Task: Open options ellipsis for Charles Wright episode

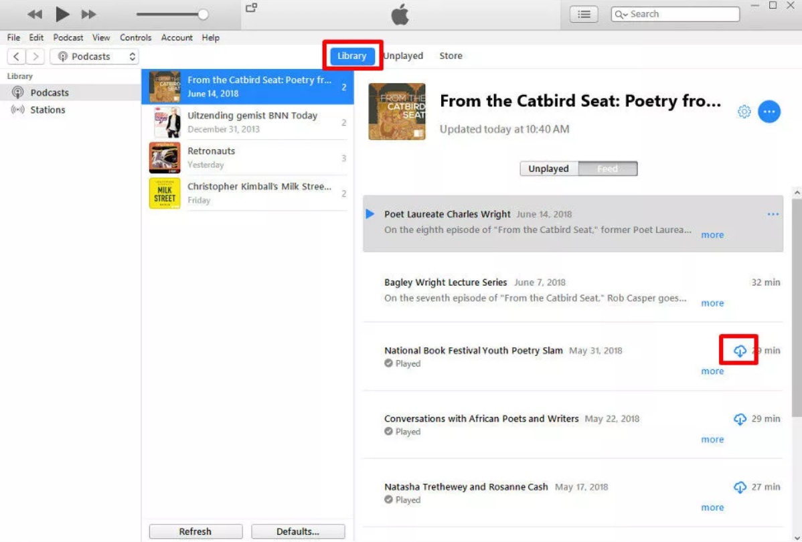Action: coord(773,214)
